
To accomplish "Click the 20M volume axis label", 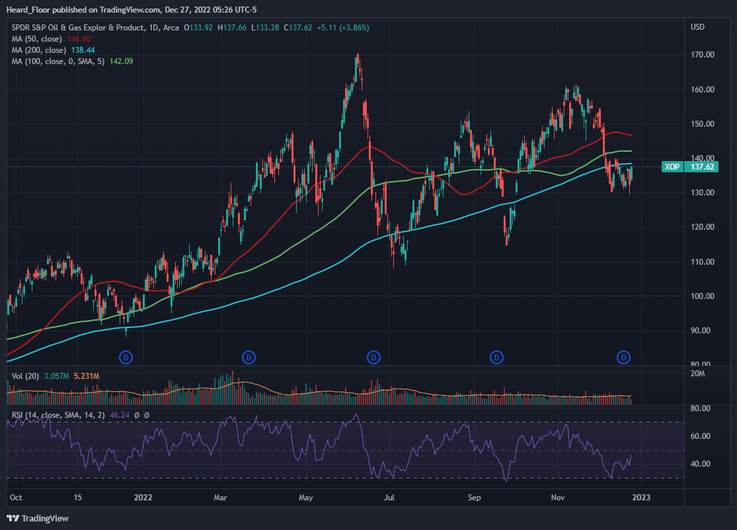I will pyautogui.click(x=697, y=374).
